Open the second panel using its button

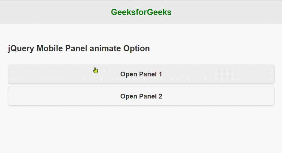click(x=141, y=96)
